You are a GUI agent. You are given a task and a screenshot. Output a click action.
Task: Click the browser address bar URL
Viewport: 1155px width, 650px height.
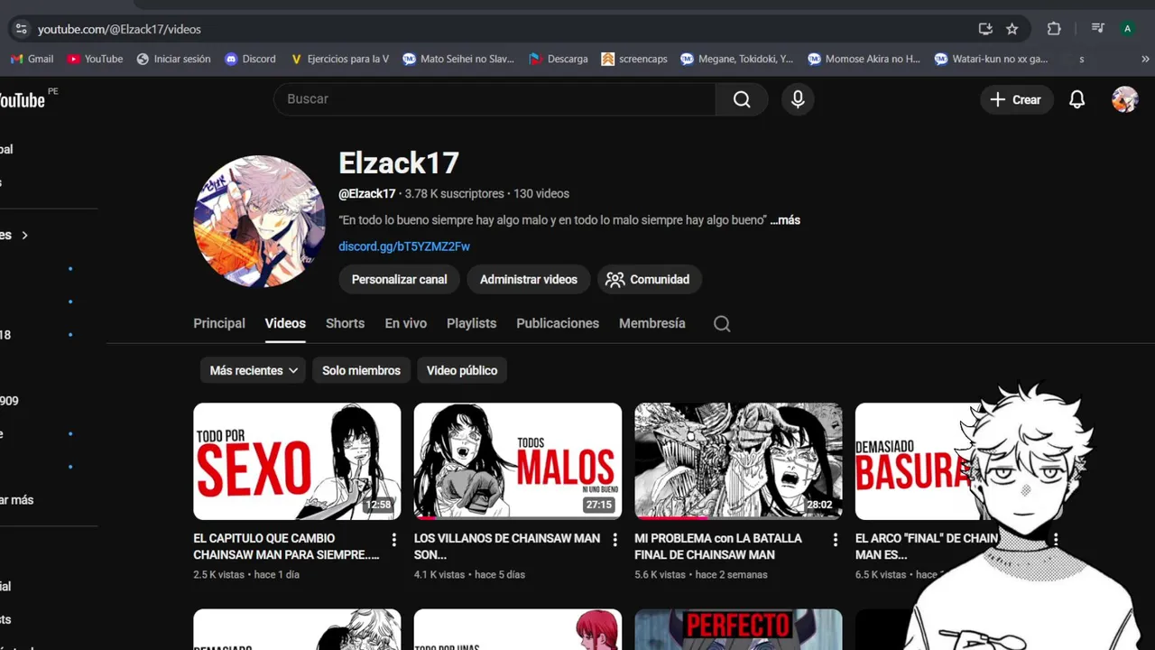119,29
